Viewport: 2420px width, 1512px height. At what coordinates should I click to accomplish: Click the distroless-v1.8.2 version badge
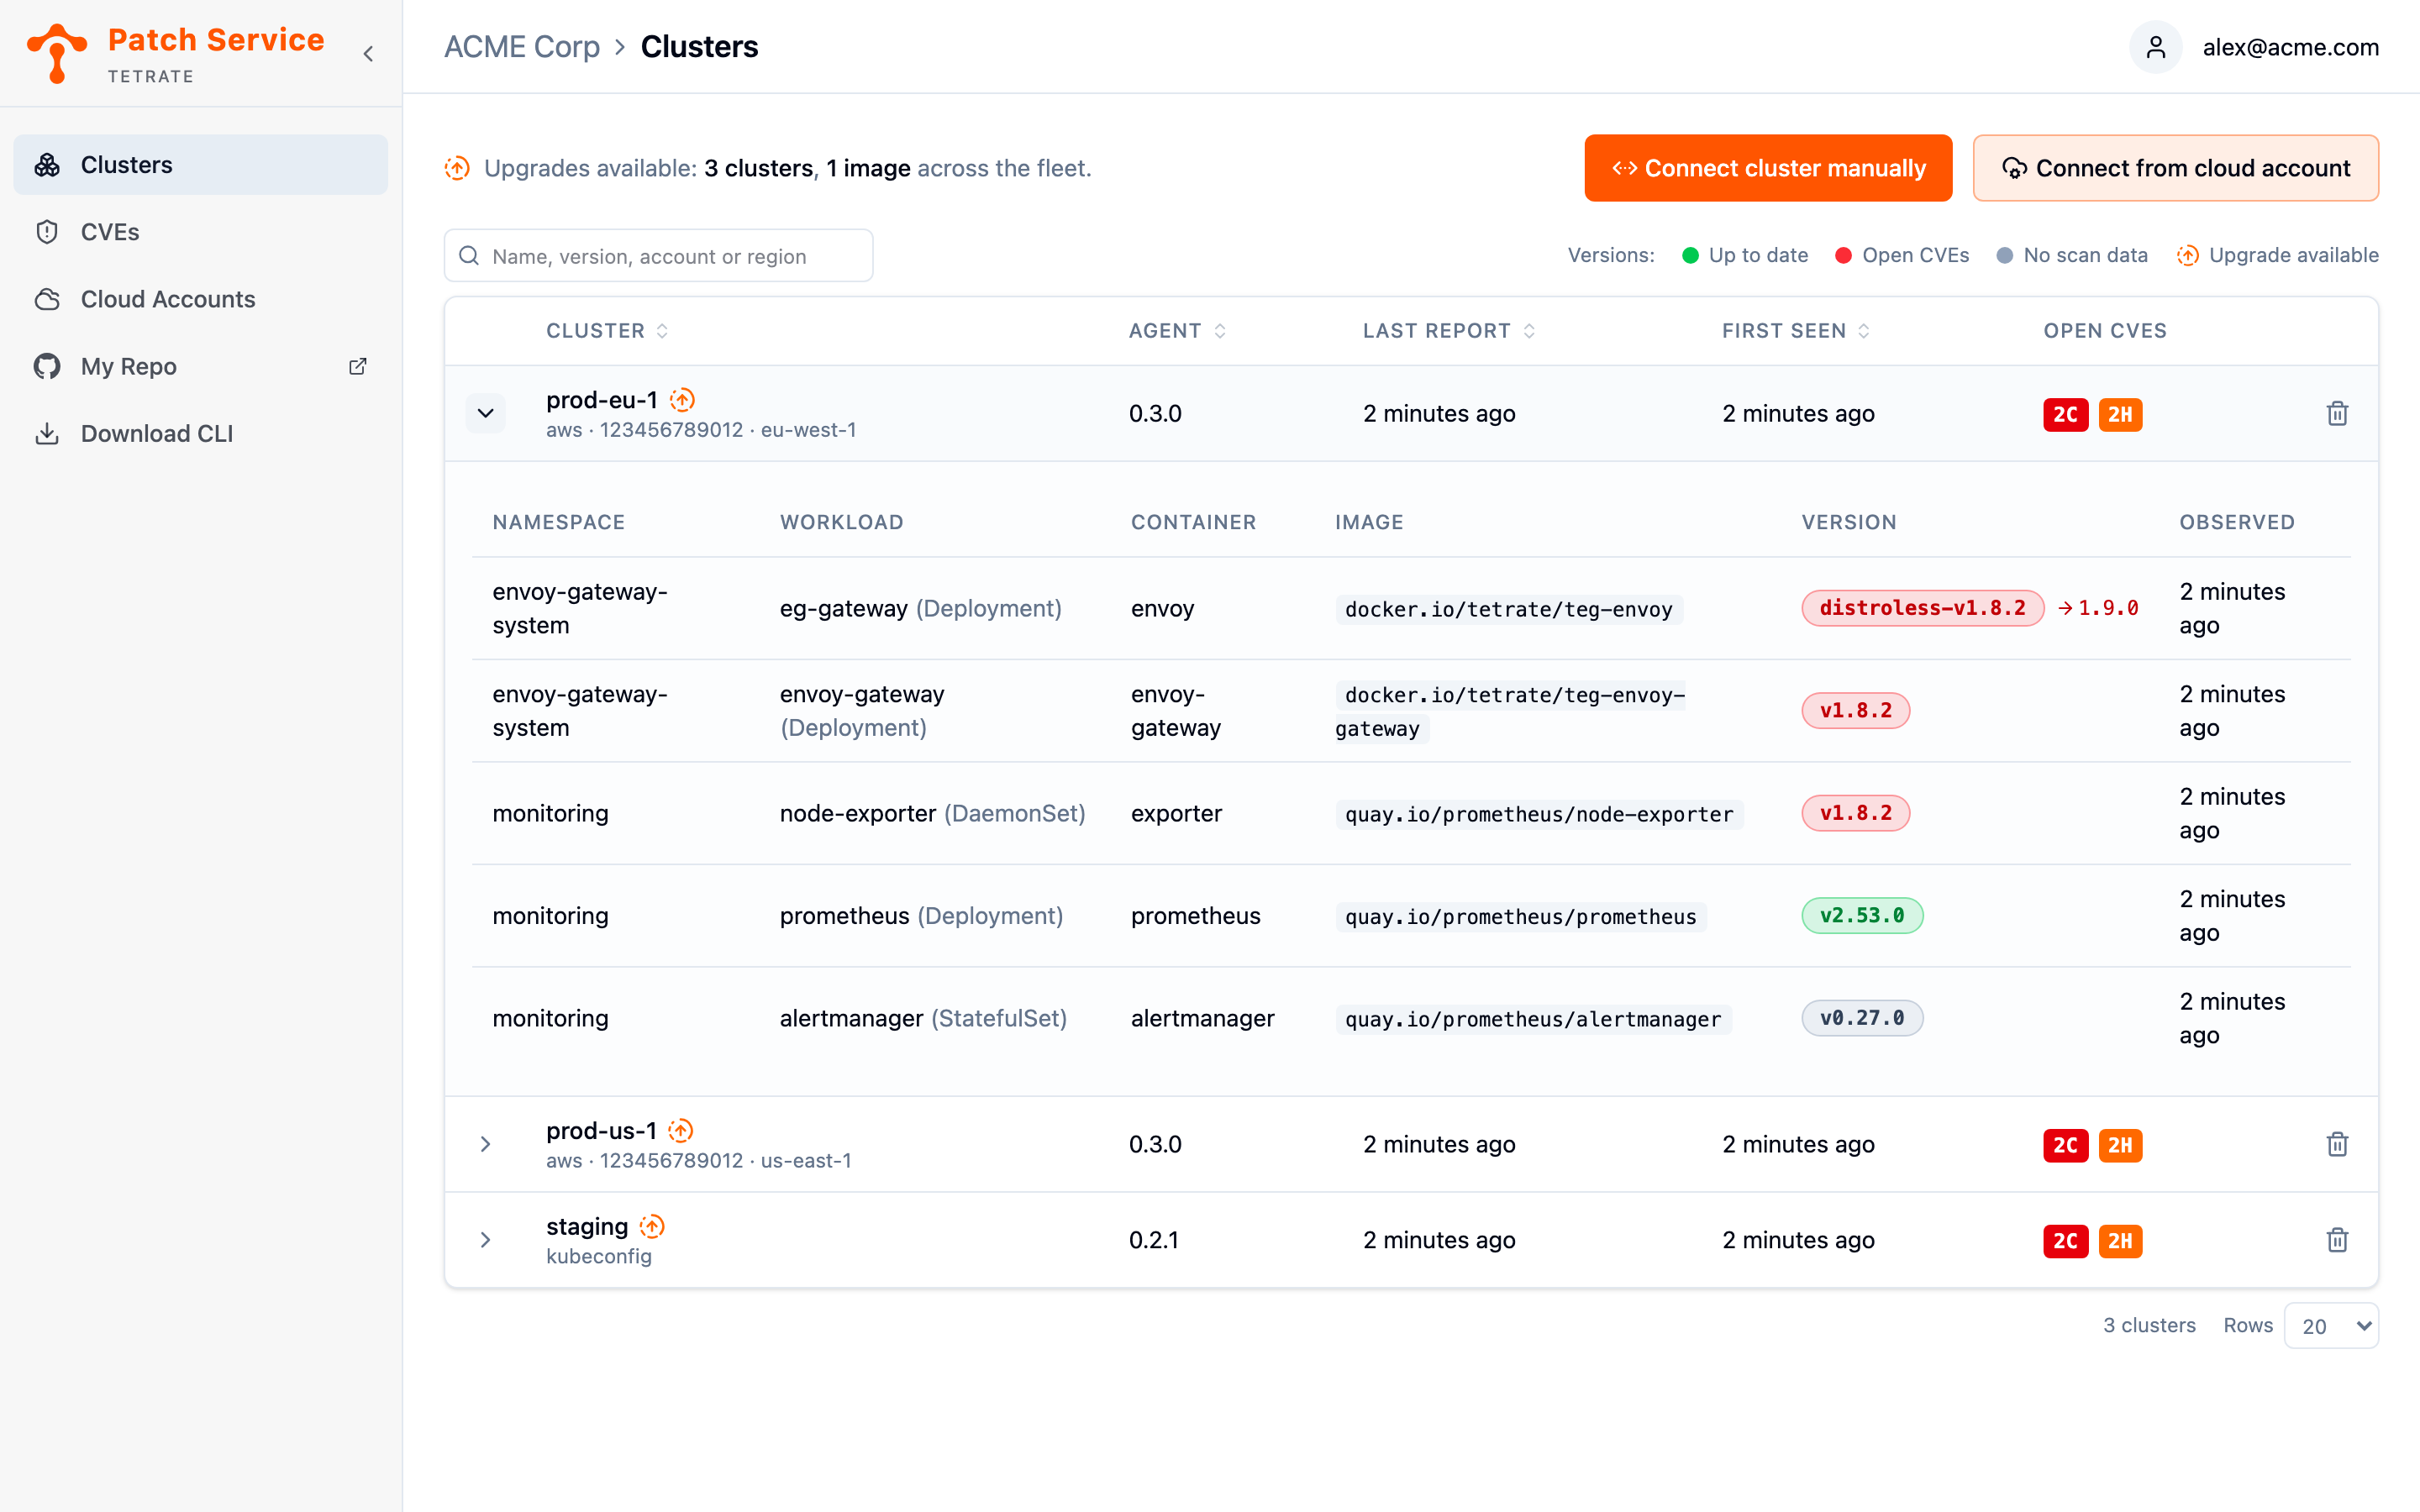tap(1922, 608)
